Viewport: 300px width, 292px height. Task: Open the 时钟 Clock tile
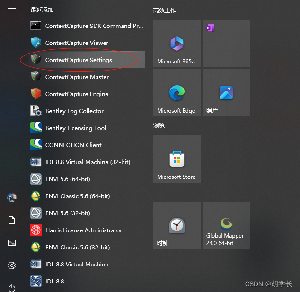click(x=177, y=225)
